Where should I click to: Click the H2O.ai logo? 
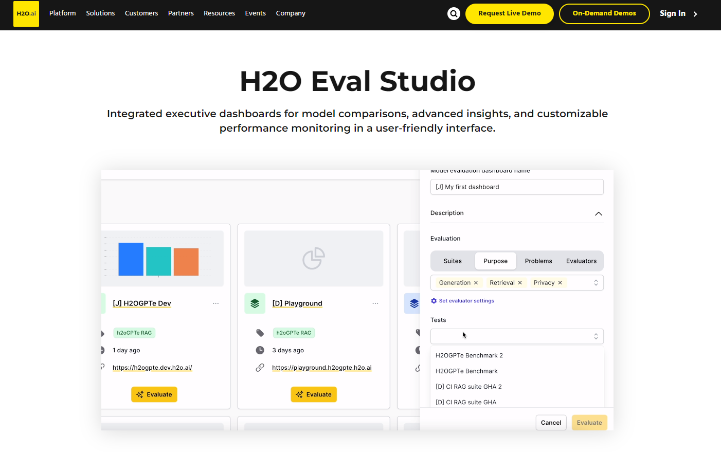[x=26, y=14]
